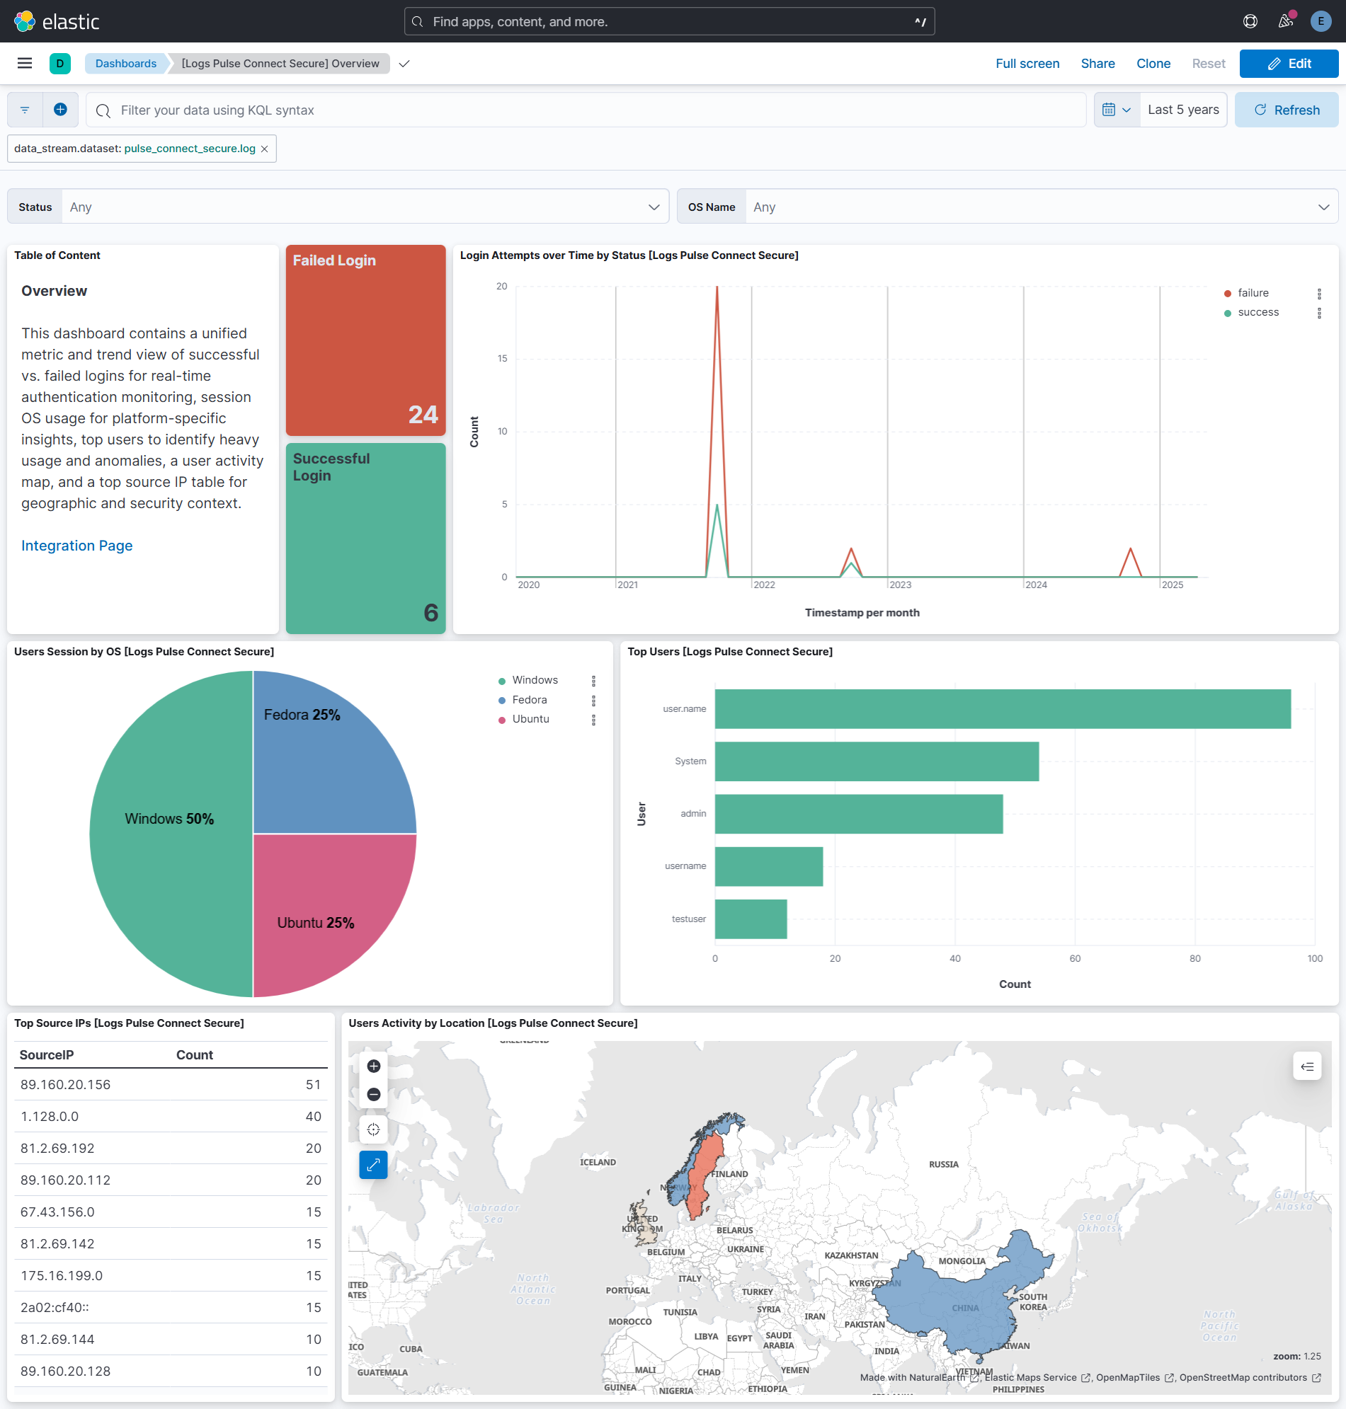Collapse the map legend panel icon
The height and width of the screenshot is (1409, 1346).
click(1307, 1066)
